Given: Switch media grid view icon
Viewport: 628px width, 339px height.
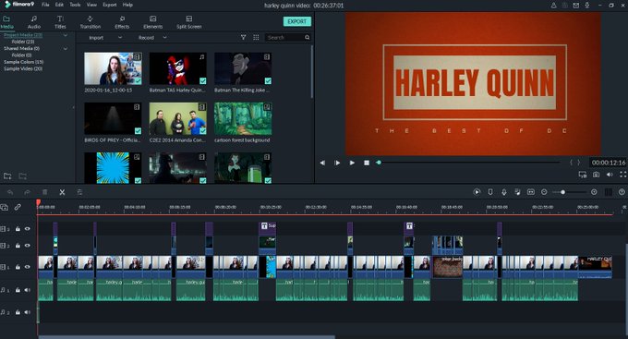Looking at the screenshot, I should click(x=256, y=37).
